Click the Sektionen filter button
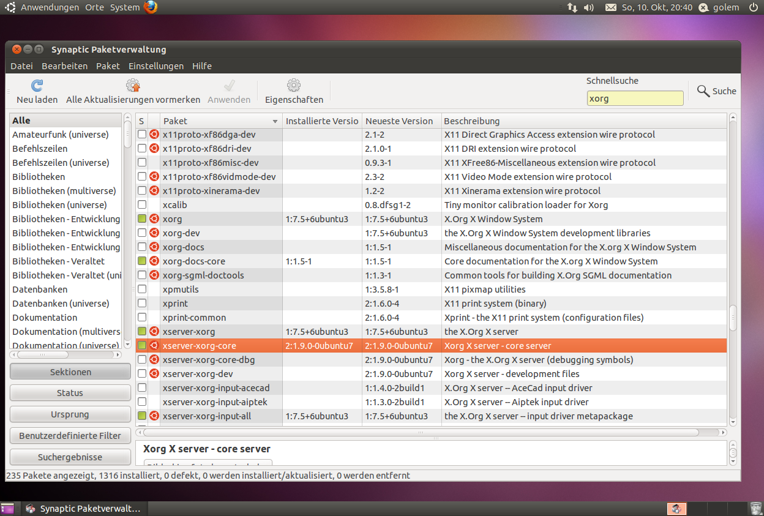This screenshot has width=764, height=516. pos(70,372)
